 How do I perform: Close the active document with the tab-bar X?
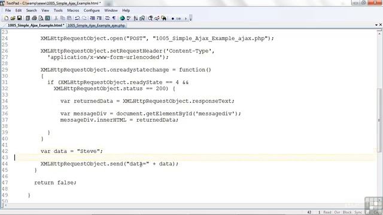pos(381,25)
